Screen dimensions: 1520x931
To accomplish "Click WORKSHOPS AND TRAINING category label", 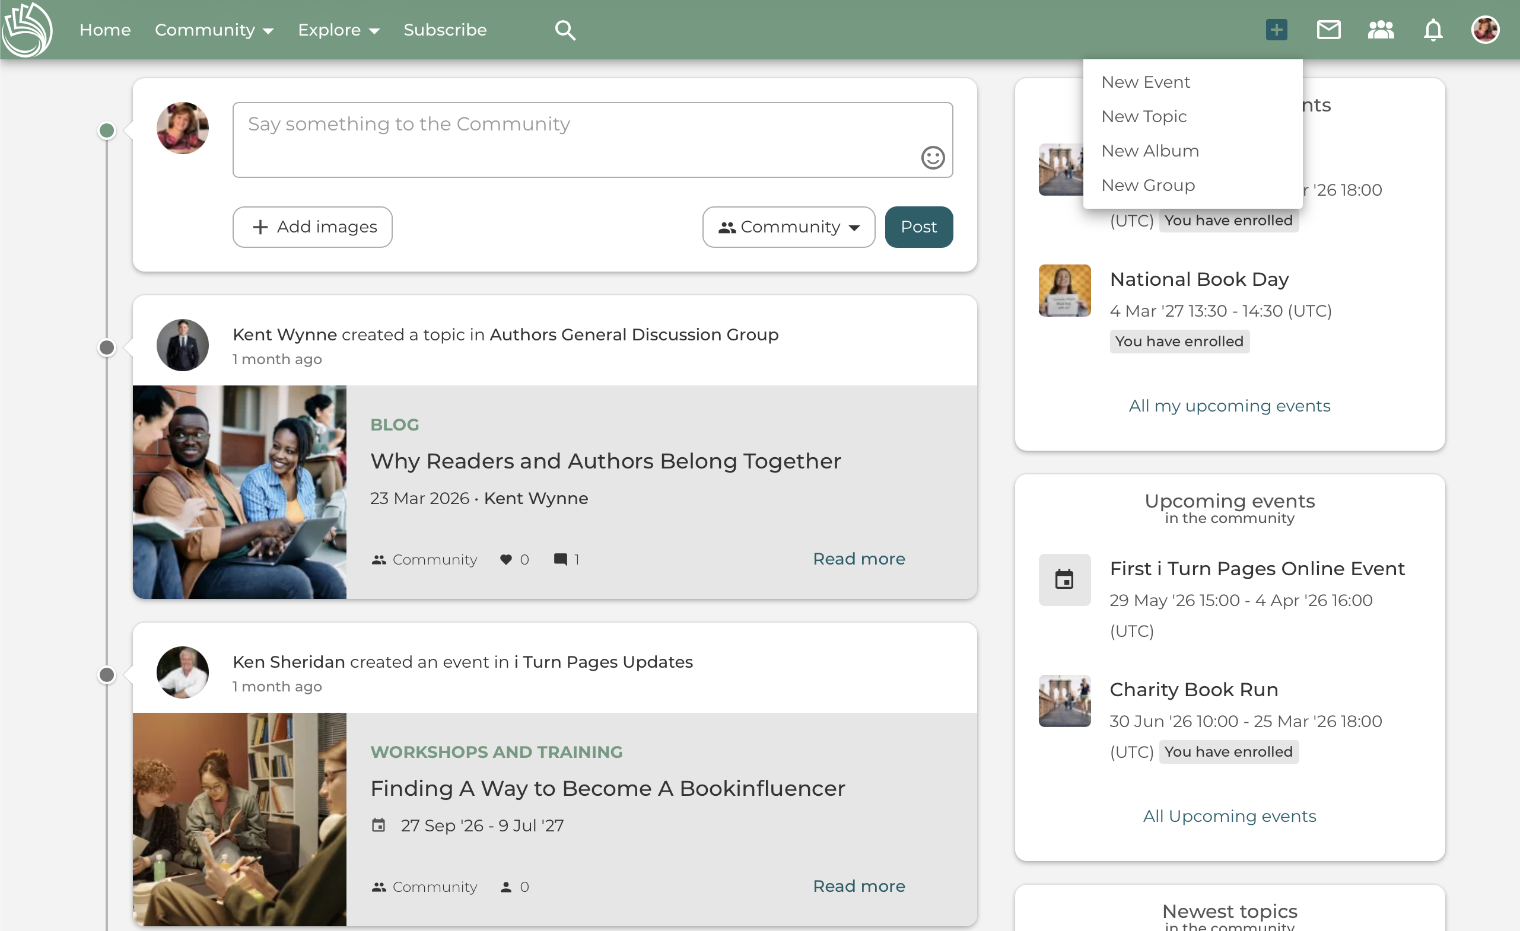I will point(496,752).
